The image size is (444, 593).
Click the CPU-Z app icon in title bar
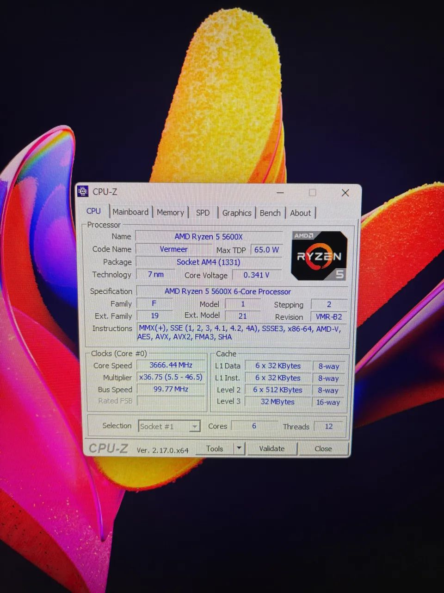[83, 191]
